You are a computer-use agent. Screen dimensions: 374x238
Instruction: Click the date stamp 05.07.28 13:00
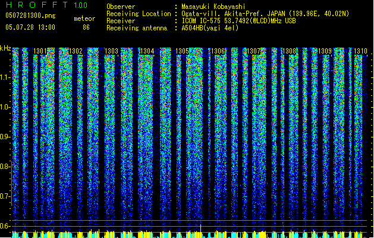point(30,27)
